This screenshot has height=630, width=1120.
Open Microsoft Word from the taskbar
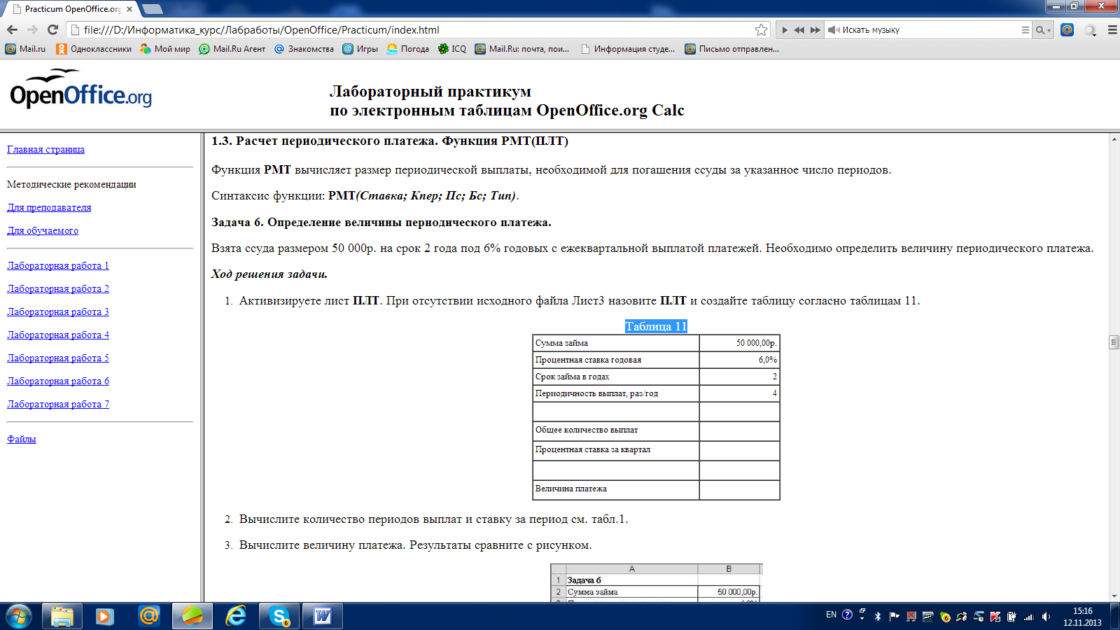[x=323, y=616]
